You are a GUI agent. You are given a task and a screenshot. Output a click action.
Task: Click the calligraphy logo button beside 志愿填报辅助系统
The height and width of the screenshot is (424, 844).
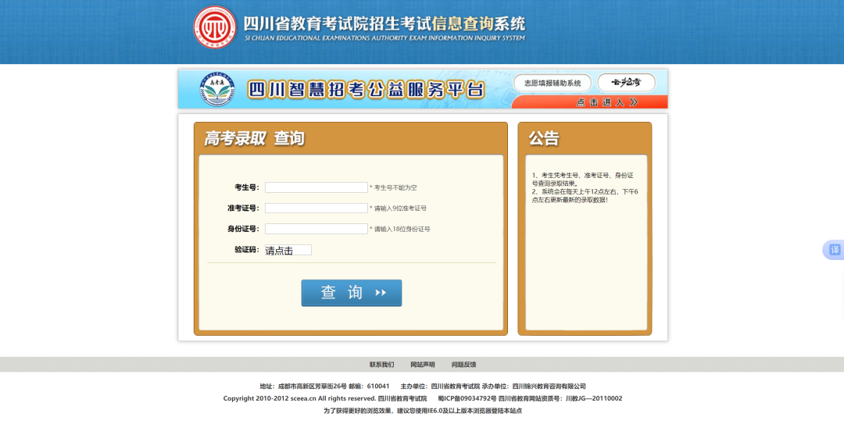[627, 82]
